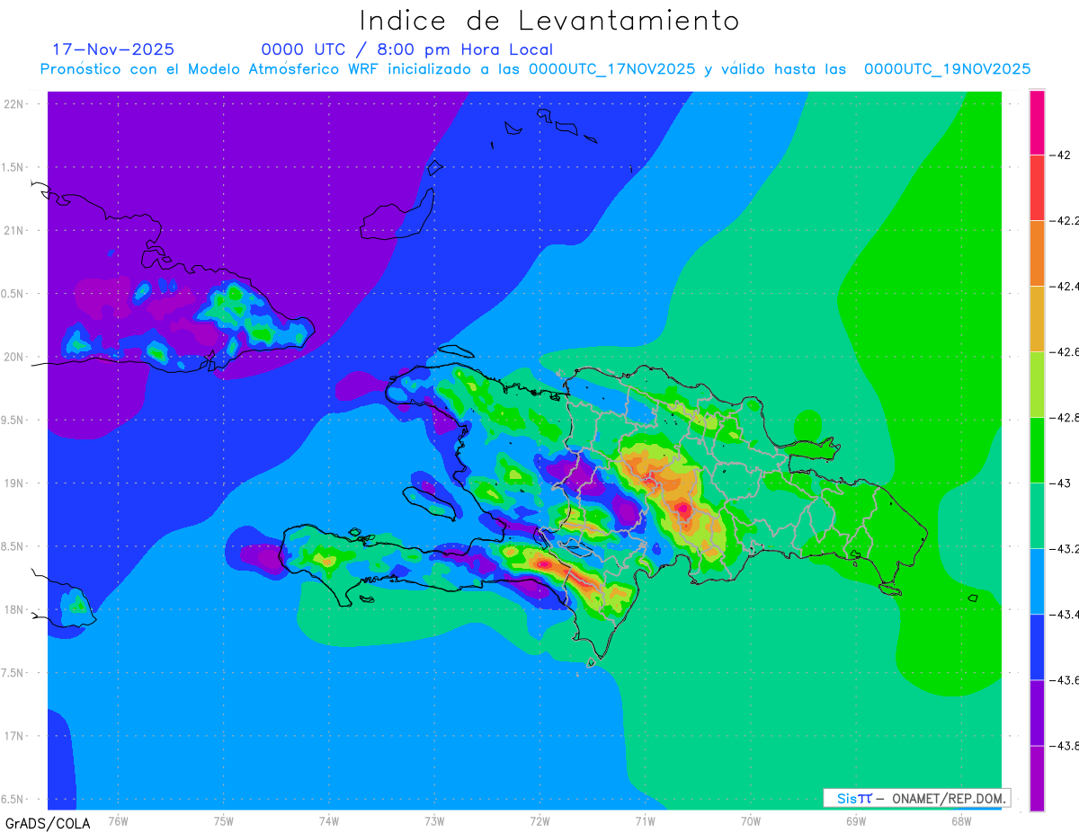The image size is (1079, 833).
Task: Click the colorbar value '-42.6'
Action: coord(1065,352)
